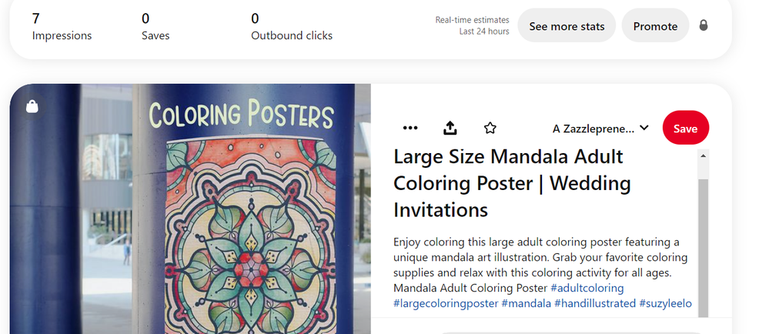The height and width of the screenshot is (334, 769).
Task: Open the #adultcoloring hashtag link
Action: 587,288
